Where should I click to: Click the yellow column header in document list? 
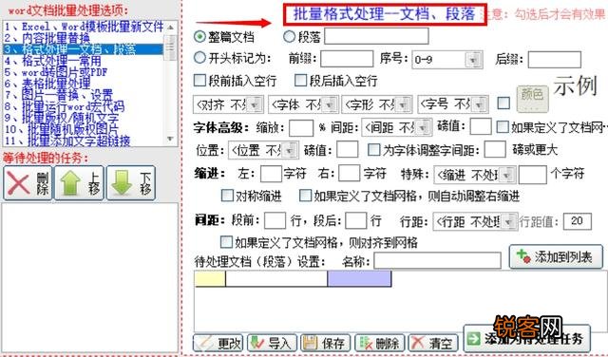[210, 279]
